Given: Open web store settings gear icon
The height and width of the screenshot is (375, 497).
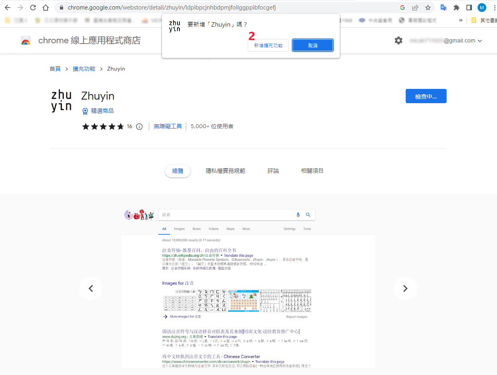Looking at the screenshot, I should [399, 40].
